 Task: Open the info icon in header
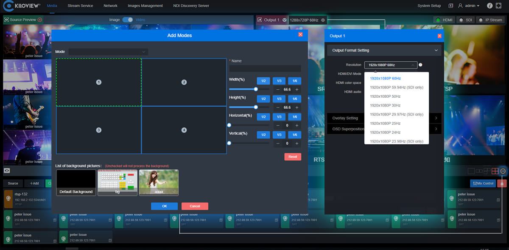click(490, 6)
